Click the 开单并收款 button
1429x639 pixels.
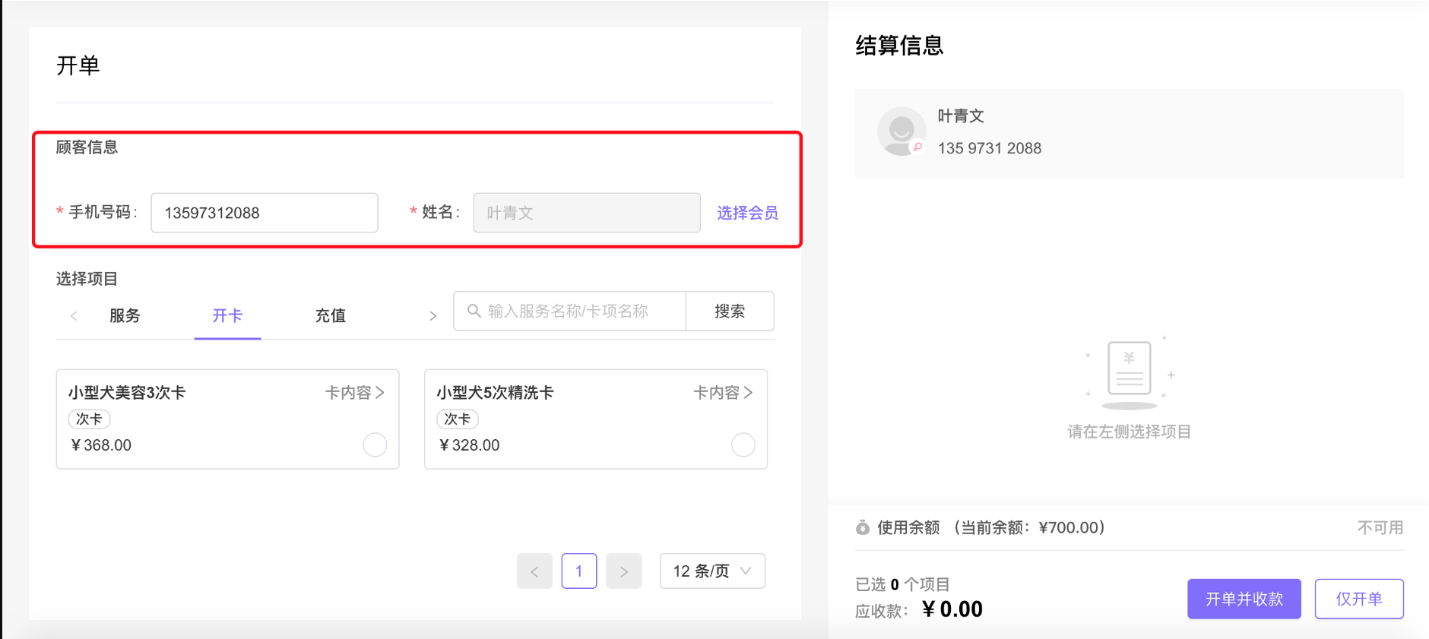(x=1244, y=599)
